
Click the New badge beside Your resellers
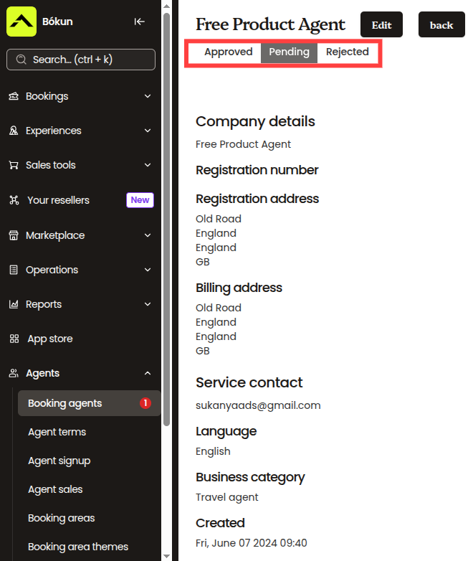coord(140,200)
